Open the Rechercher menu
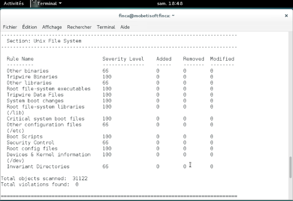 point(79,27)
